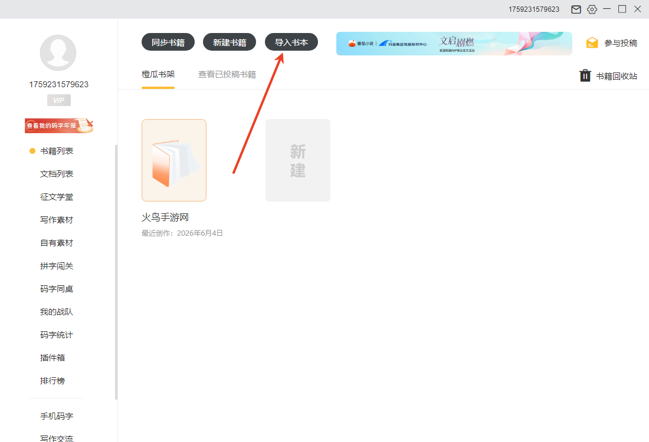Open 写作素材 in sidebar

(x=57, y=220)
